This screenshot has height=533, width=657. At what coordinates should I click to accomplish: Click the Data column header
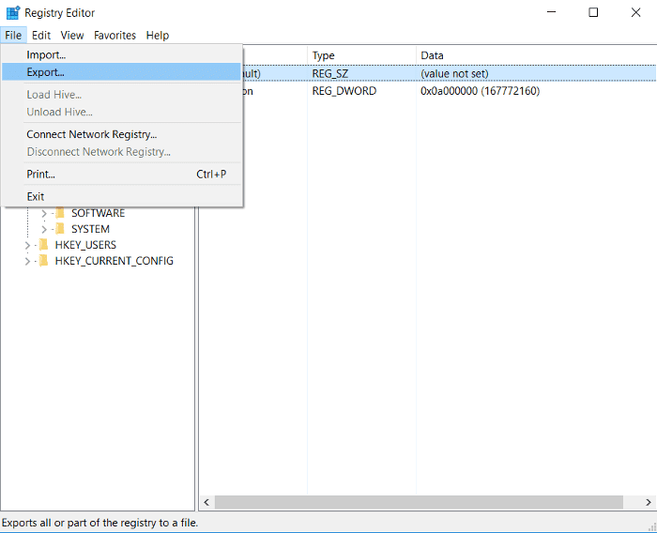[433, 55]
